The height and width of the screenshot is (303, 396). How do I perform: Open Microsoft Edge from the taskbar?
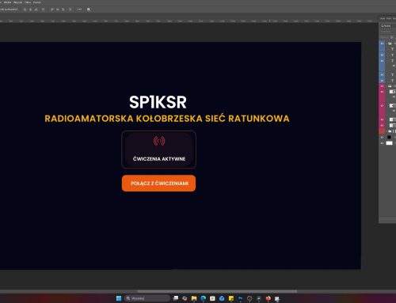click(204, 298)
